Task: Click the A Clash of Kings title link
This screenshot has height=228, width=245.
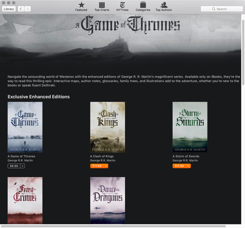Action: tap(102, 156)
